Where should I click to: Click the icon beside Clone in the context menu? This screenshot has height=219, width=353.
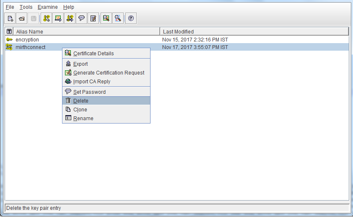(x=68, y=109)
